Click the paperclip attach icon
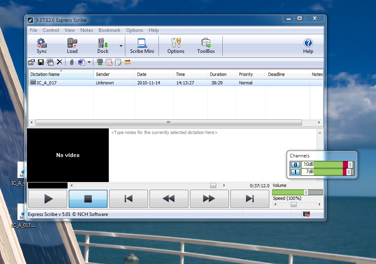Image resolution: width=376 pixels, height=264 pixels. point(72,63)
